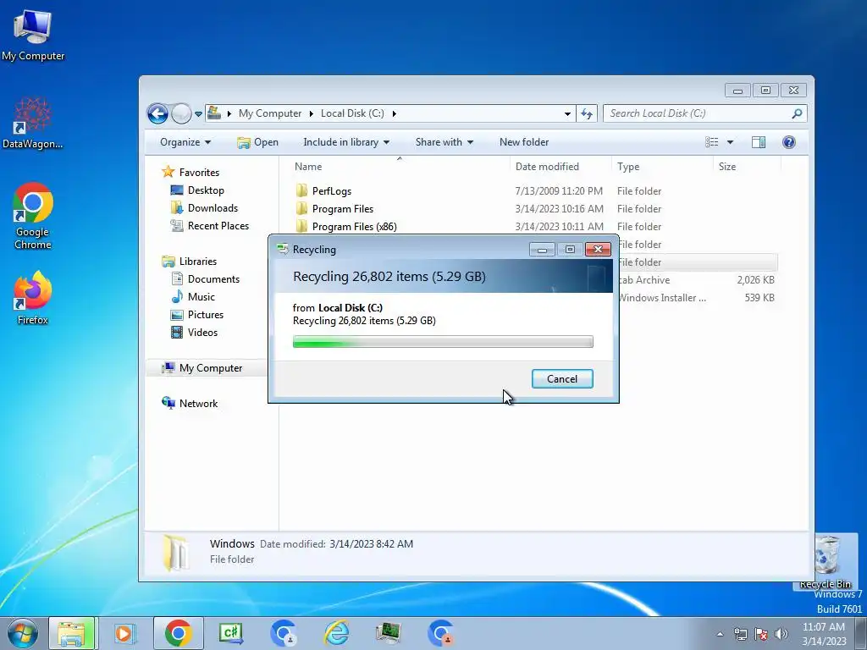Click the 2,026 KB size cell
This screenshot has height=650, width=867.
point(755,280)
